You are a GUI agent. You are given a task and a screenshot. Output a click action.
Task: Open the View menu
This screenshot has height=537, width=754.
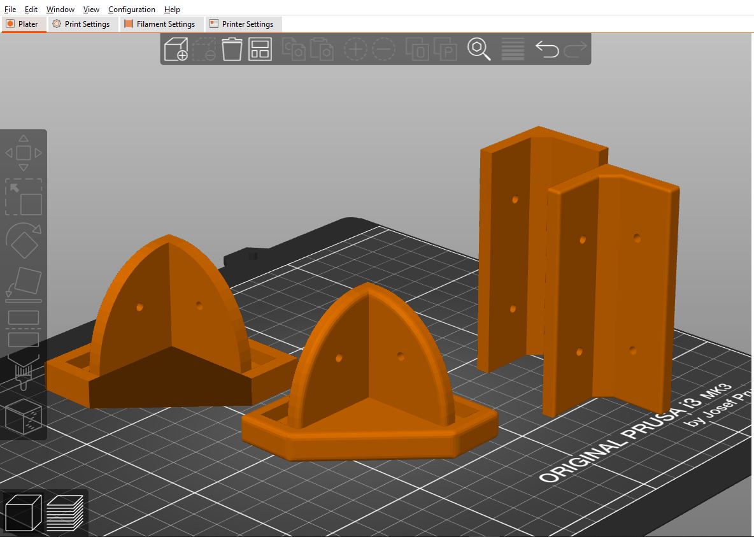91,9
